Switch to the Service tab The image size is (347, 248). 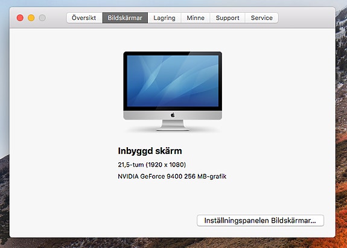(x=261, y=17)
